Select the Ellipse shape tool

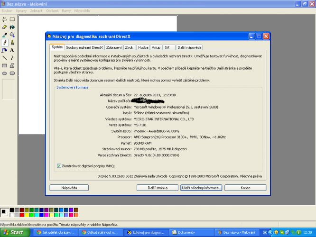pyautogui.click(x=4, y=73)
